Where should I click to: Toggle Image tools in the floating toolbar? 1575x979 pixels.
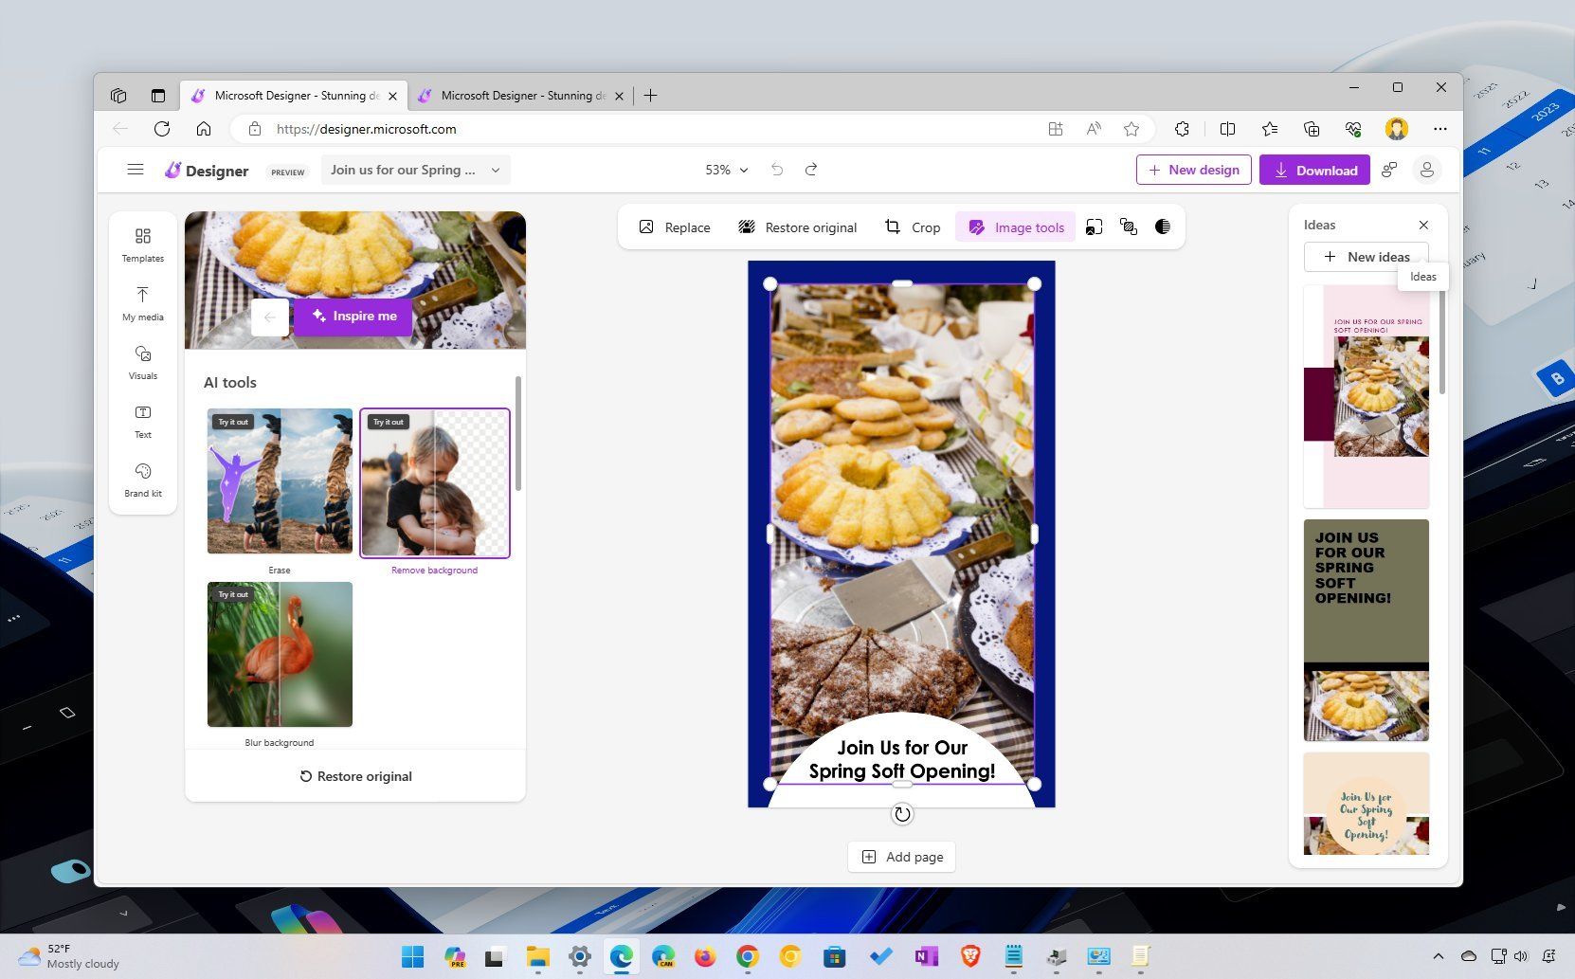(x=1015, y=227)
